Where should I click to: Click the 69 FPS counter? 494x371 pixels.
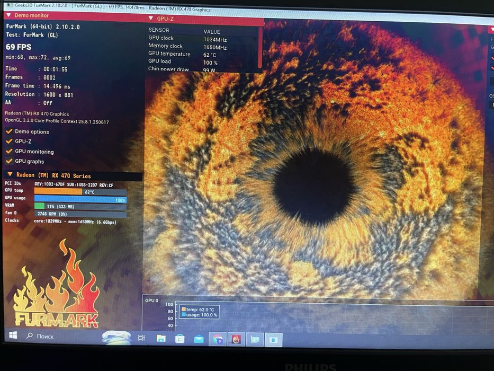pos(19,47)
